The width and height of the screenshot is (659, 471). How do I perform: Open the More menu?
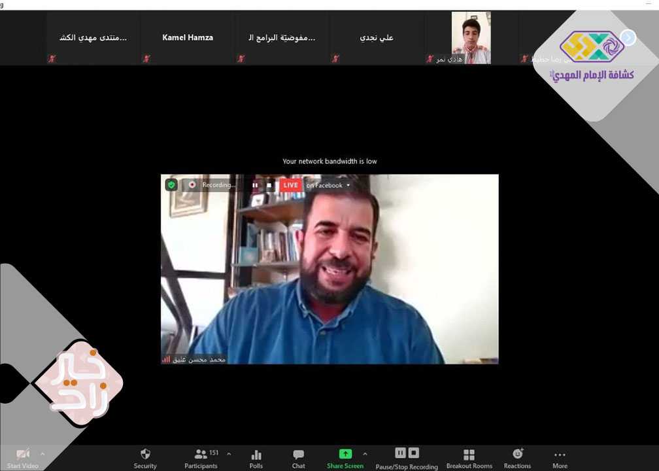[560, 458]
